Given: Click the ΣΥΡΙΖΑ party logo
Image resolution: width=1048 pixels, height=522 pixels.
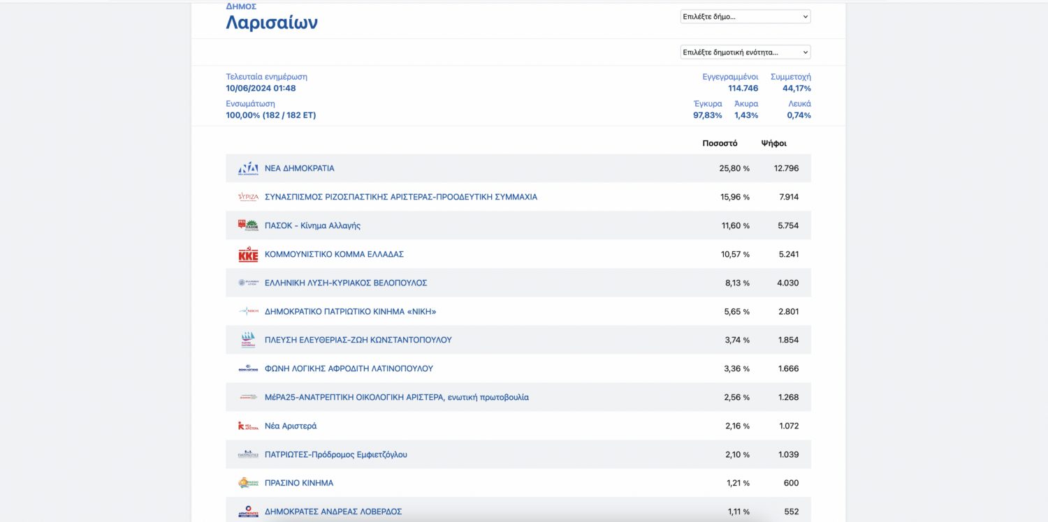Looking at the screenshot, I should point(248,197).
